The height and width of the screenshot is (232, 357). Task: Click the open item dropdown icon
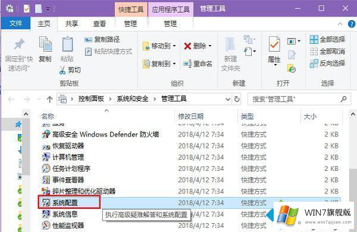(294, 41)
